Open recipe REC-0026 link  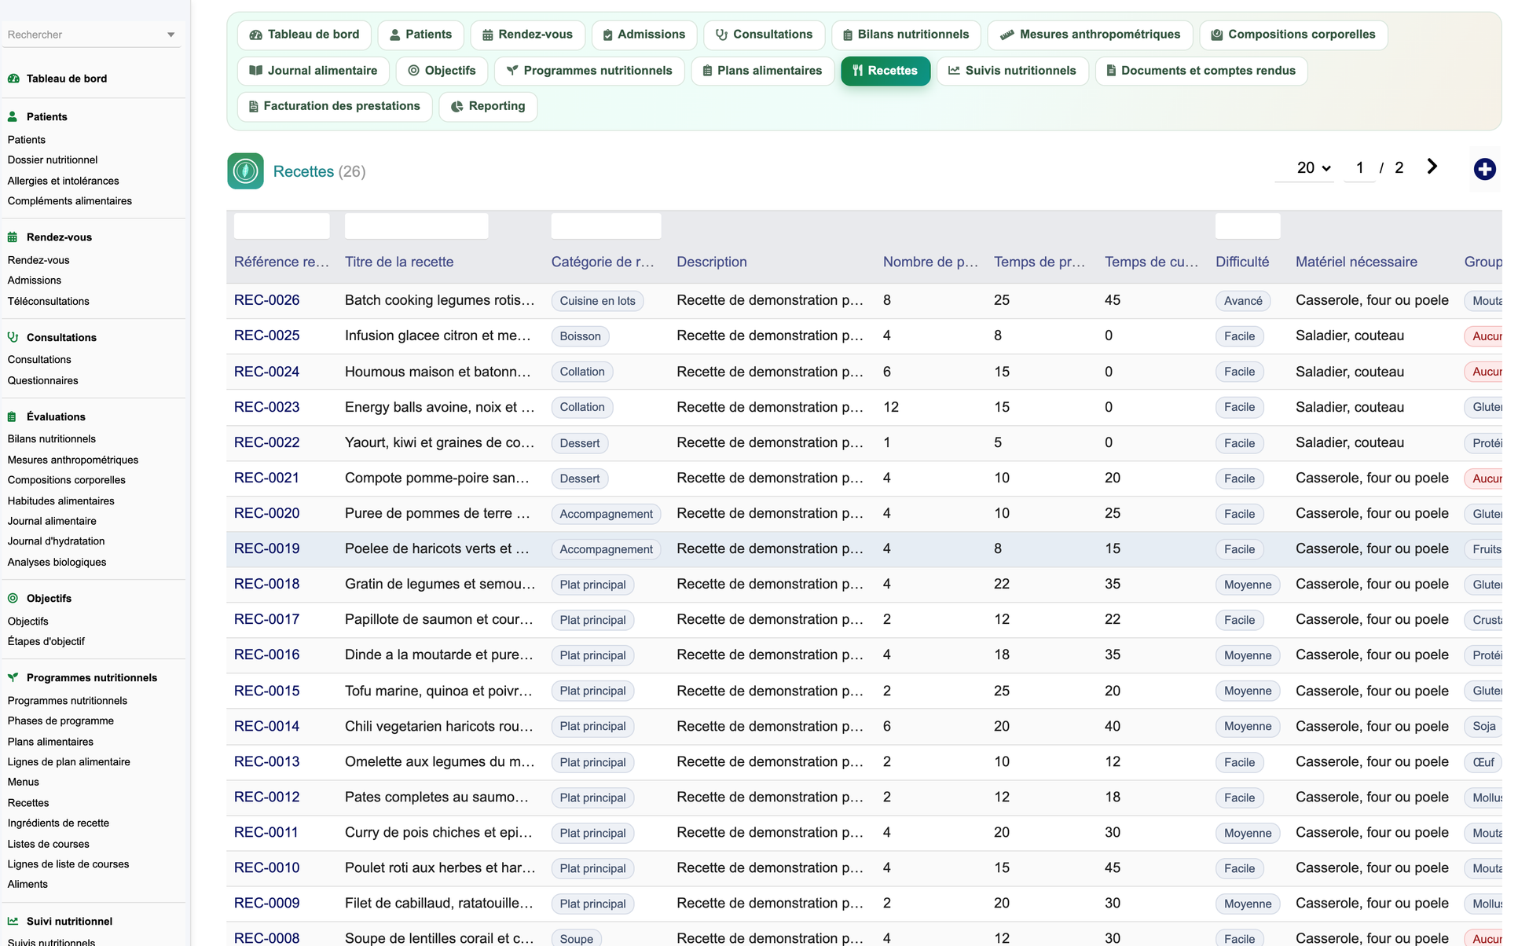266,300
